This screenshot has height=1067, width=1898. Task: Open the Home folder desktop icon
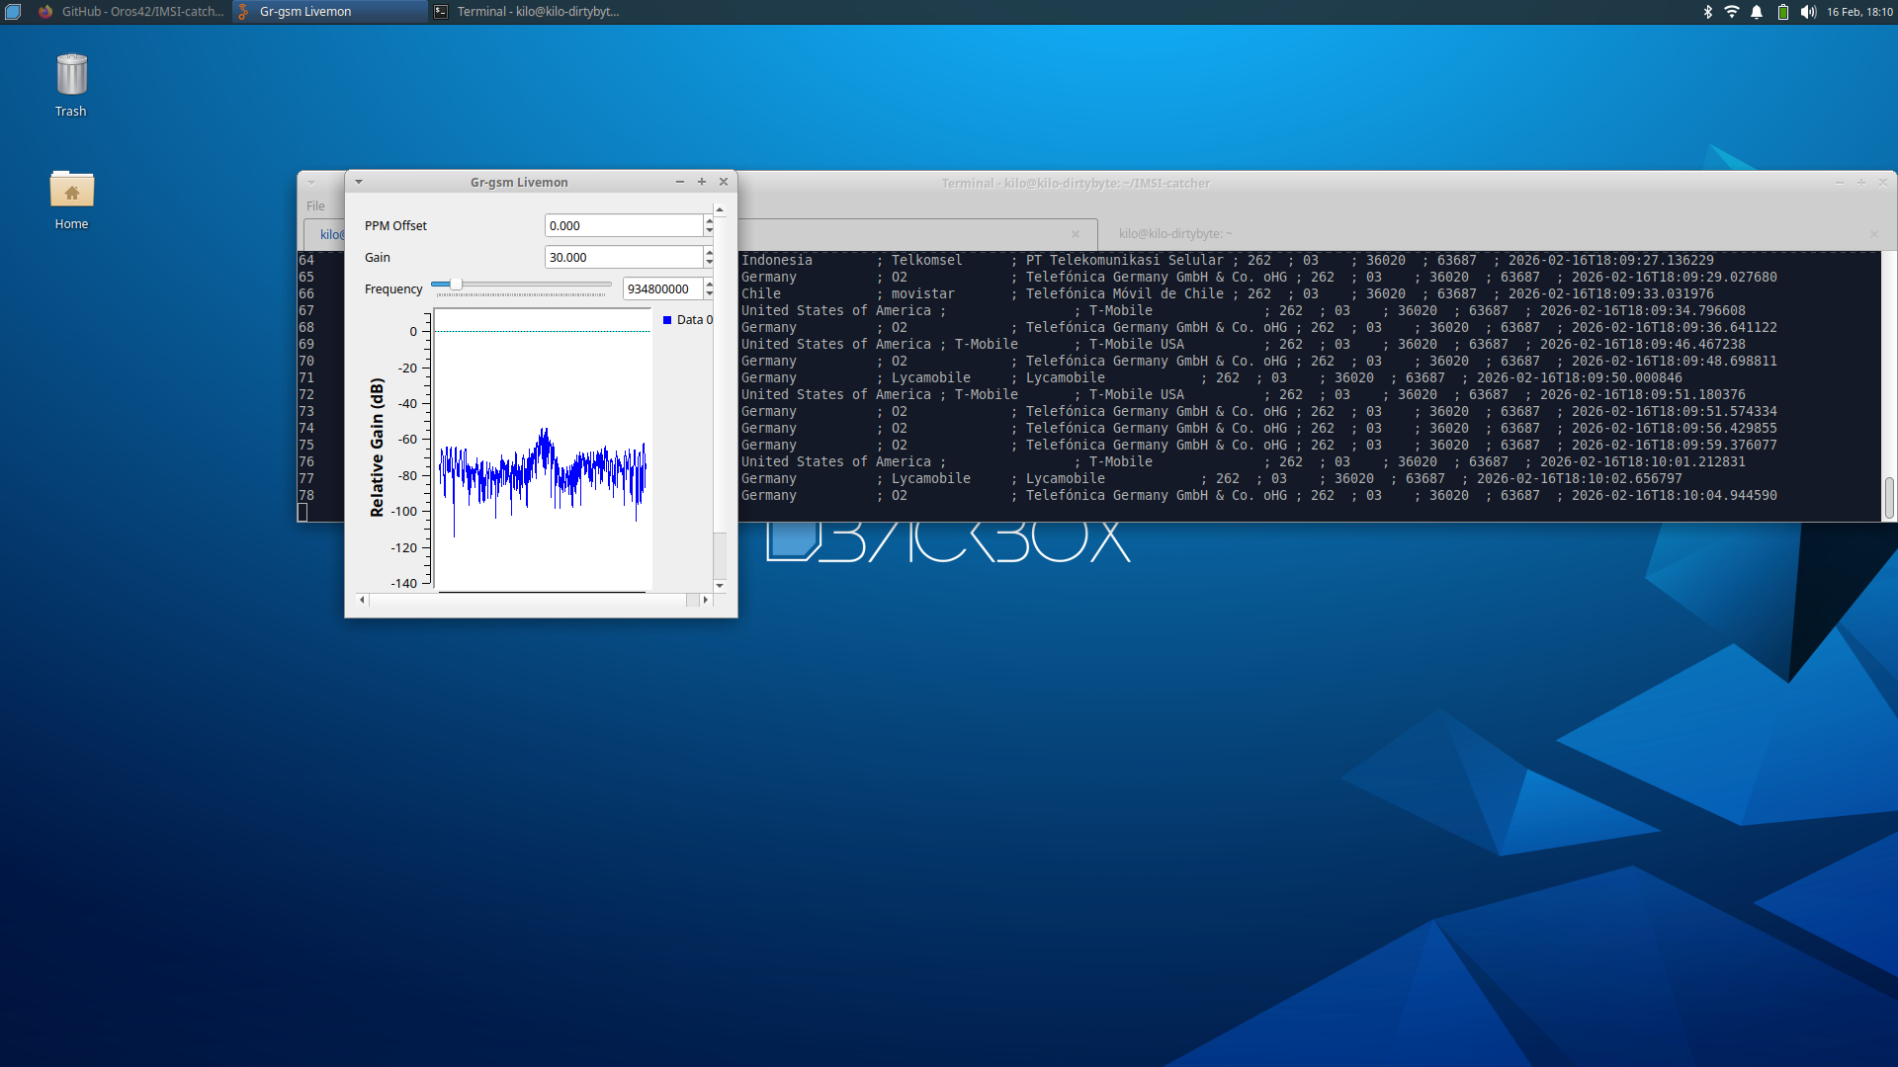71,191
